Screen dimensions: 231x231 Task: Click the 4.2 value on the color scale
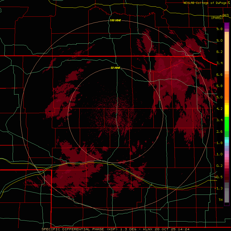[x=219, y=109]
